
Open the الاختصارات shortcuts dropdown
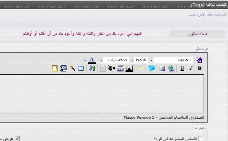(x=114, y=60)
